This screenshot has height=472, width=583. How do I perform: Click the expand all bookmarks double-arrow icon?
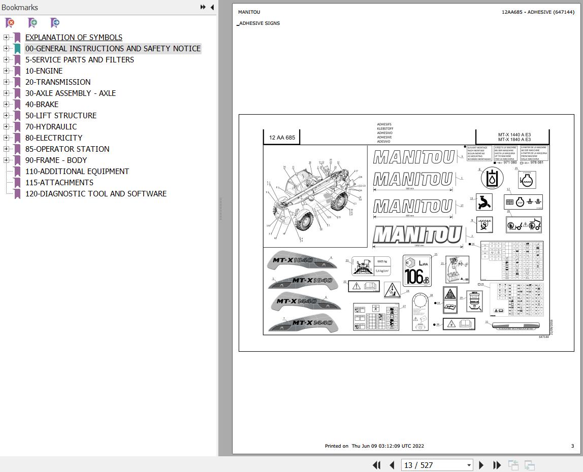[203, 7]
